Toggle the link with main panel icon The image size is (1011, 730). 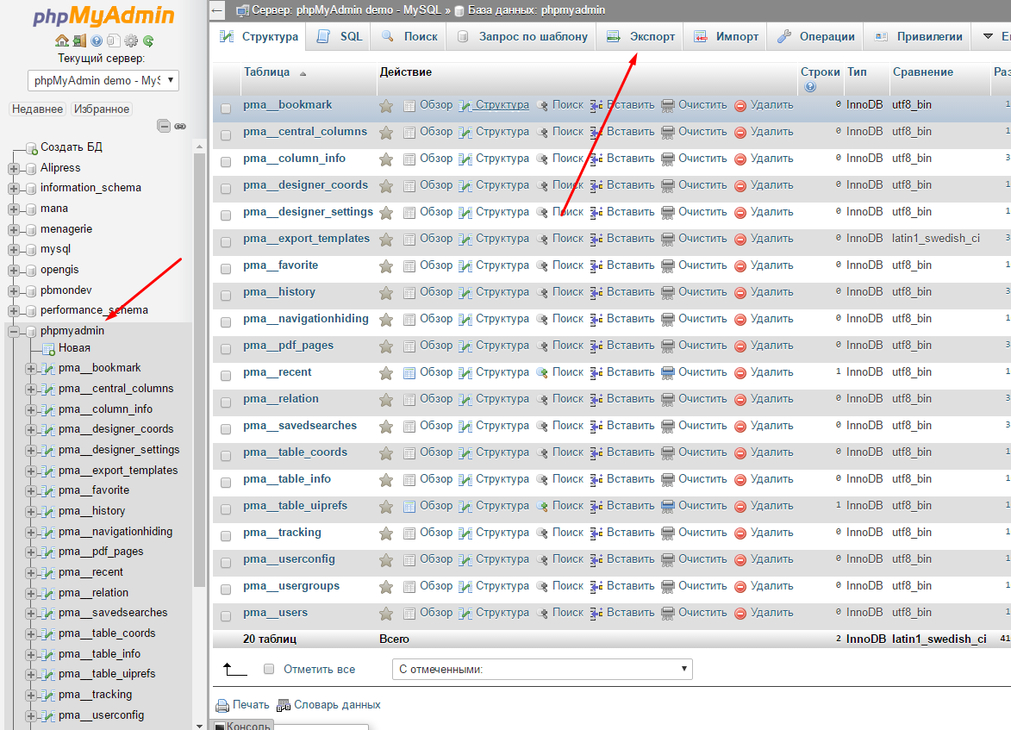point(180,127)
